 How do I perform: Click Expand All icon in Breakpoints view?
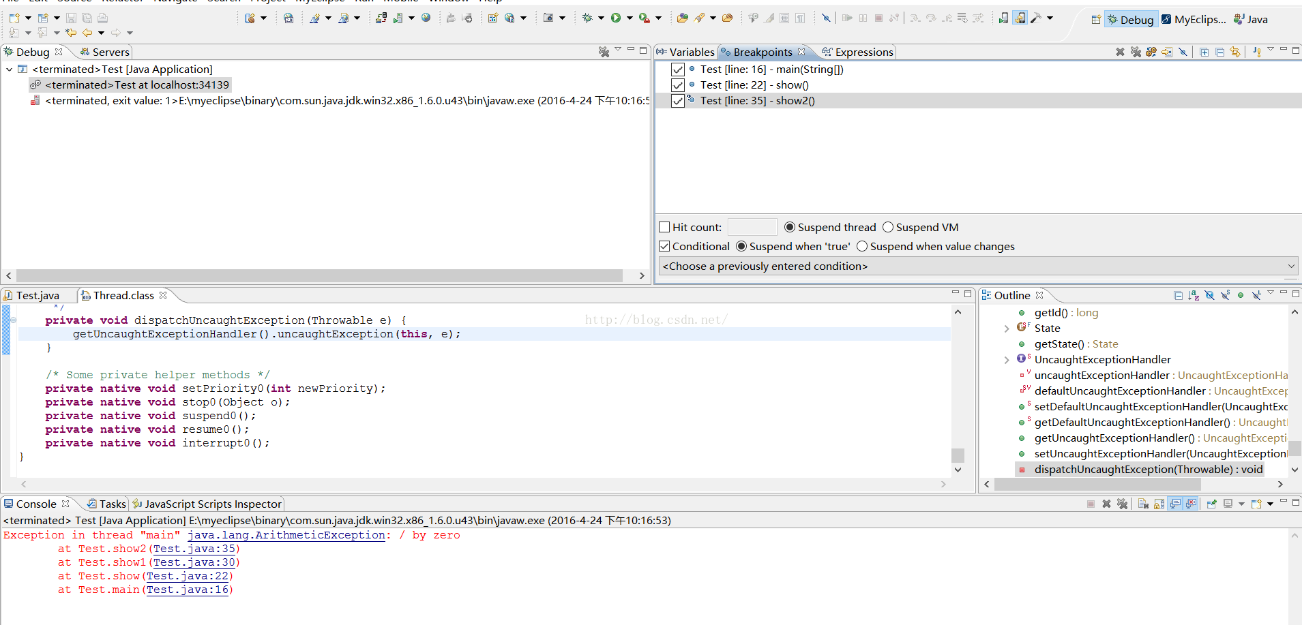click(1204, 52)
